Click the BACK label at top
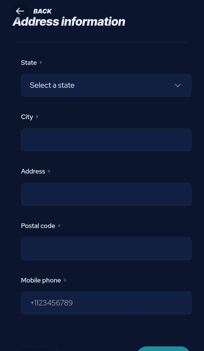 point(42,11)
